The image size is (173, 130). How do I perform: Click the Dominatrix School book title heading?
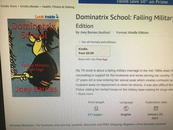coord(124,21)
